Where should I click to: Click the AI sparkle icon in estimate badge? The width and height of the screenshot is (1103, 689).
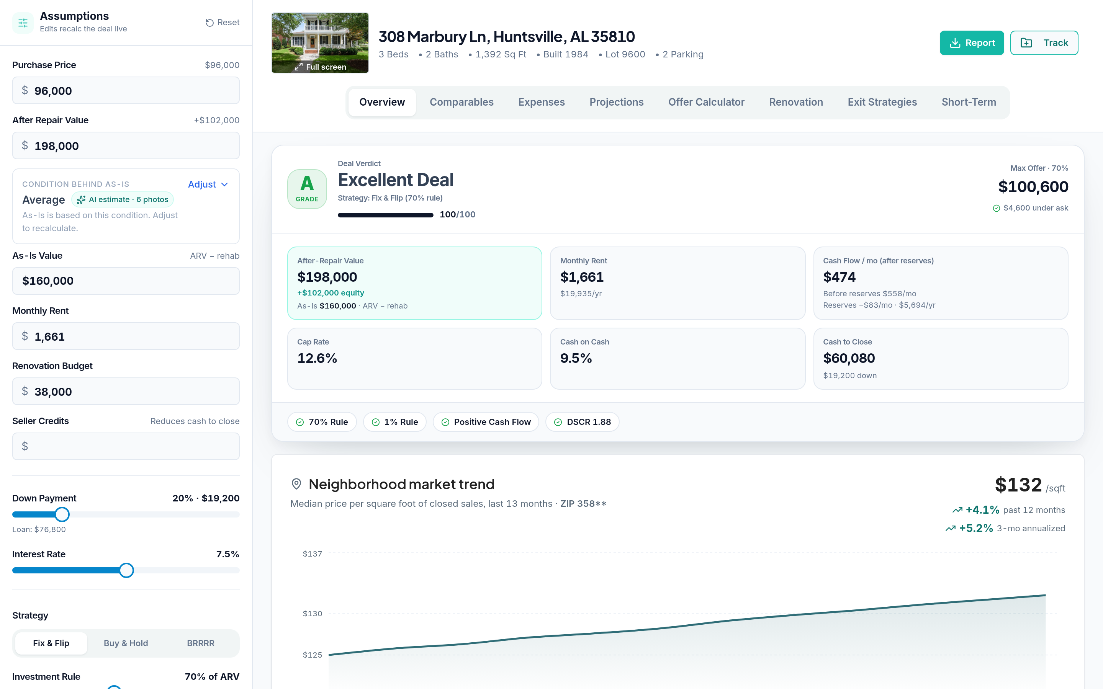click(81, 199)
